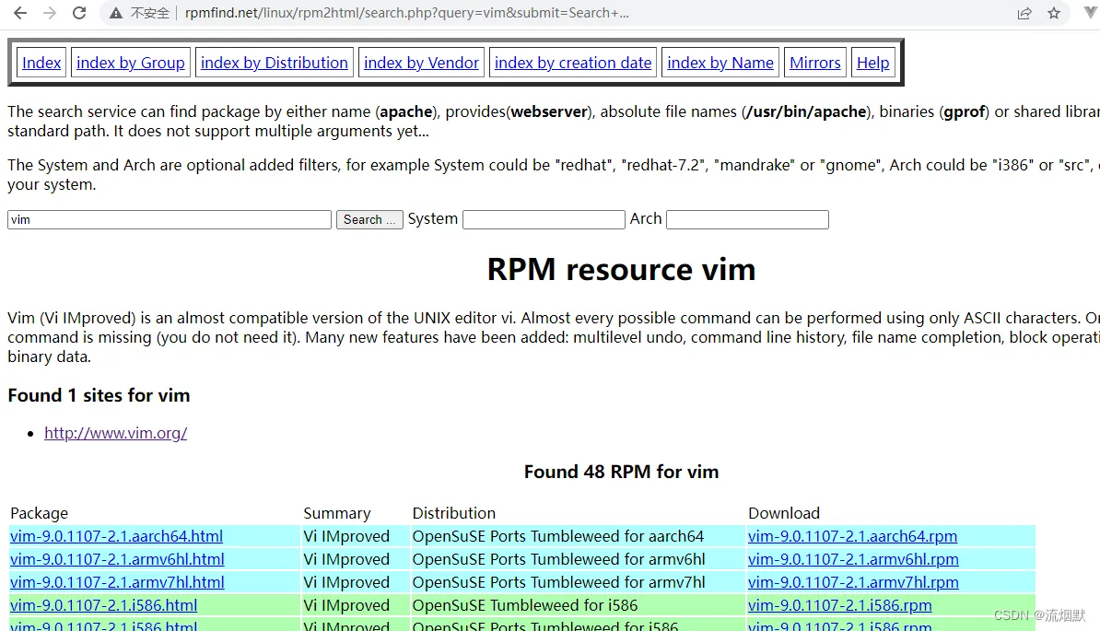Click the 'Found 48 RPM for vim' heading
Image resolution: width=1100 pixels, height=631 pixels.
(x=622, y=472)
